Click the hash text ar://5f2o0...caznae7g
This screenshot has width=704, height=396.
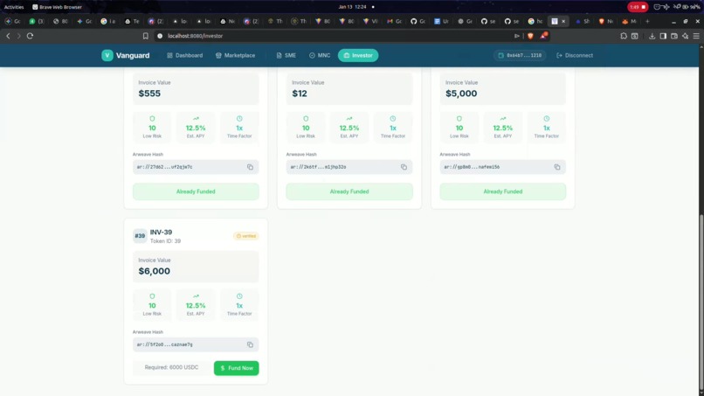tap(164, 344)
